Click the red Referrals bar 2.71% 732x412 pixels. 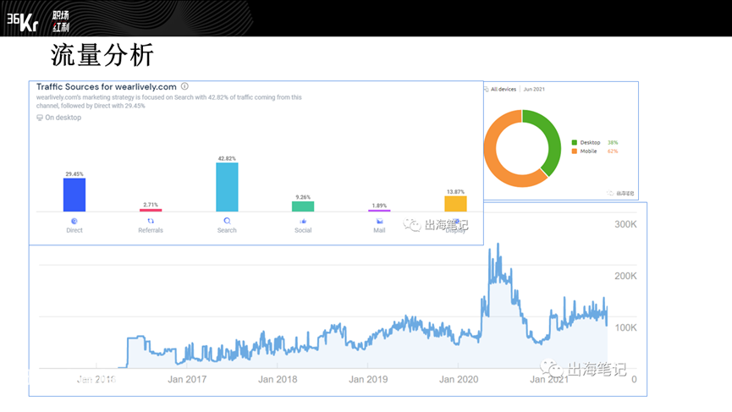coord(151,211)
